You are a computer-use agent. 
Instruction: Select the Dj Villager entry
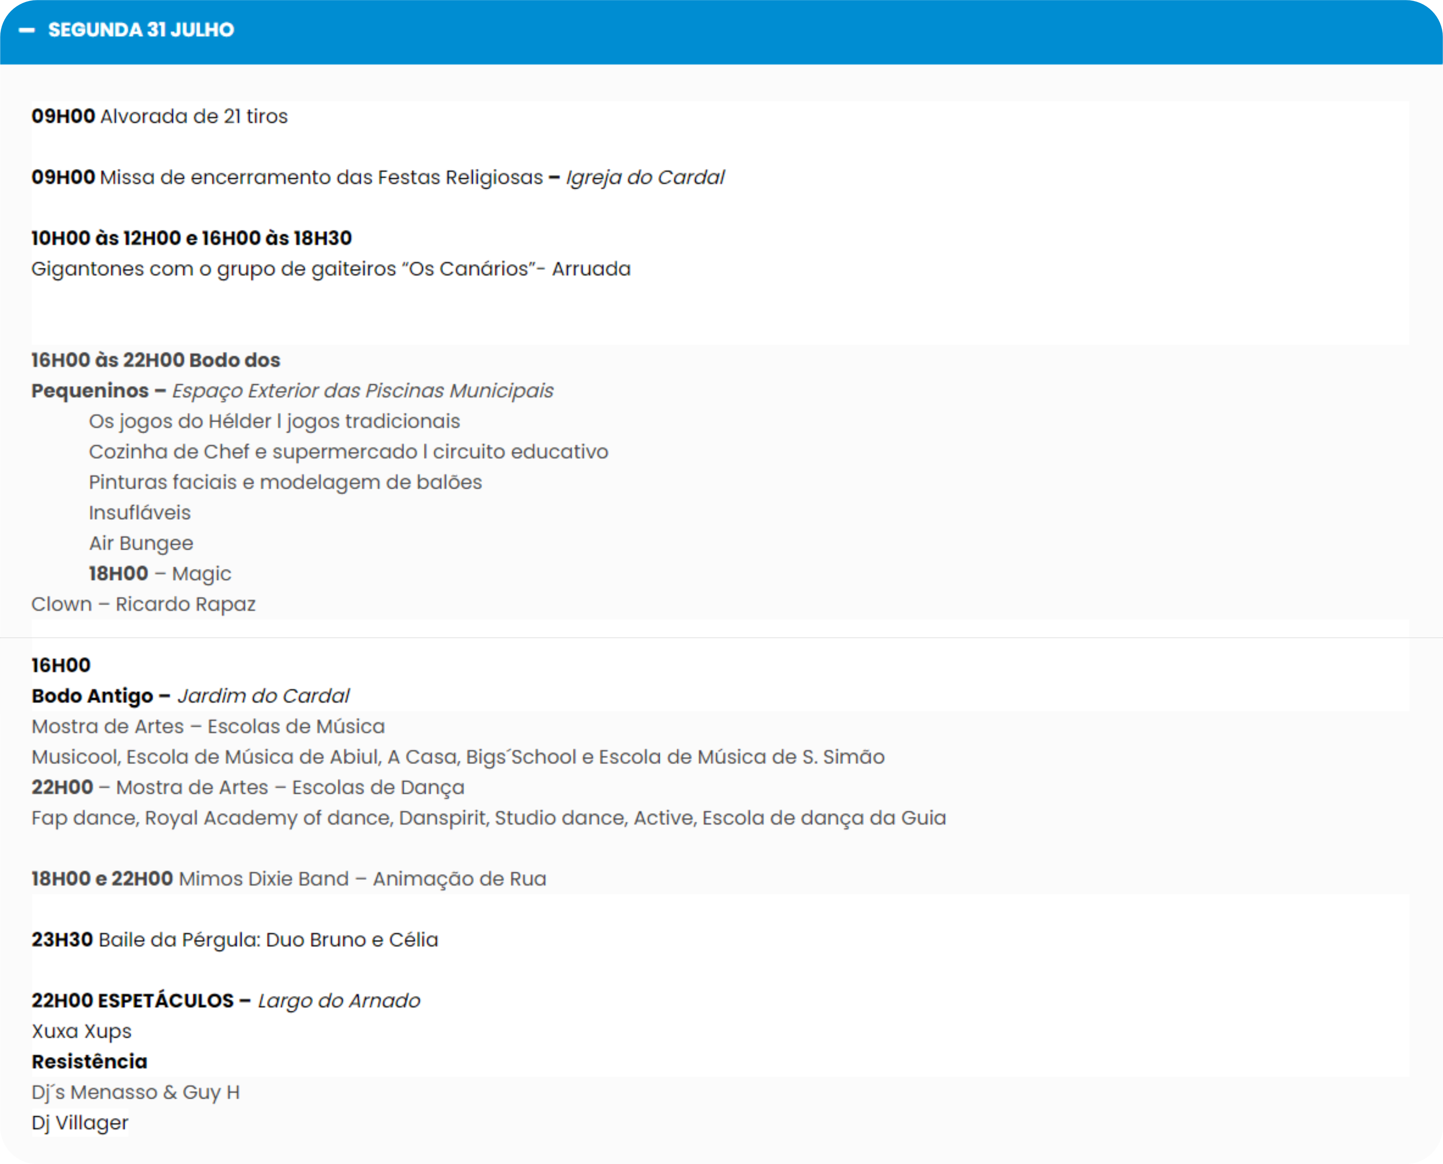click(80, 1123)
